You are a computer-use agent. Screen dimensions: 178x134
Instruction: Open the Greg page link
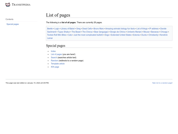pos(78,28)
